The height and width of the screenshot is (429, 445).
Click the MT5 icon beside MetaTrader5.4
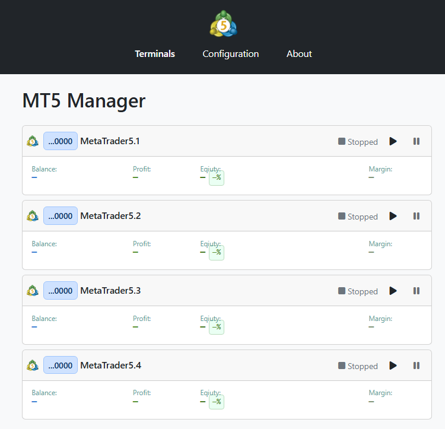click(33, 365)
